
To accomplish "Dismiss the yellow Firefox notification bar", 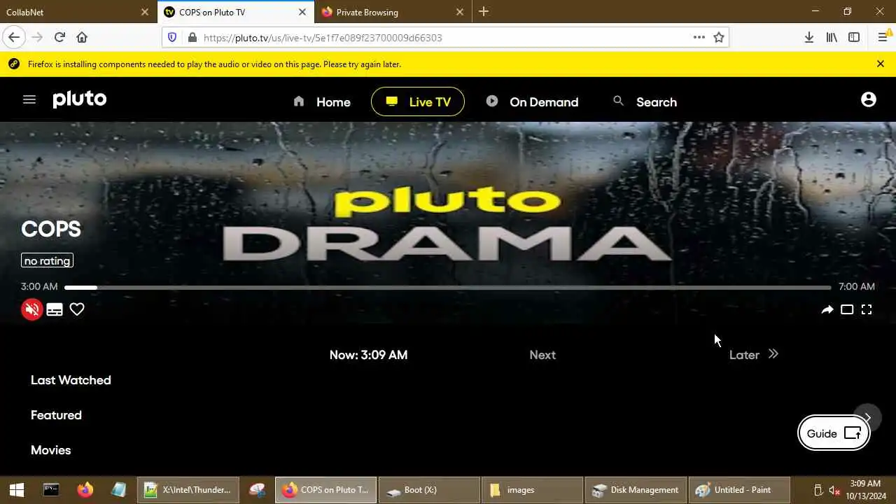I will 881,64.
